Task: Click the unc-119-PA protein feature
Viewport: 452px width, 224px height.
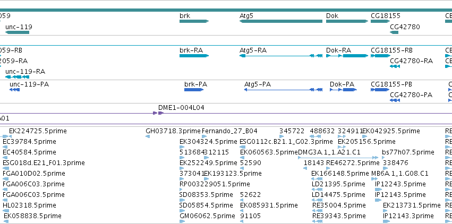Action: [x=14, y=90]
